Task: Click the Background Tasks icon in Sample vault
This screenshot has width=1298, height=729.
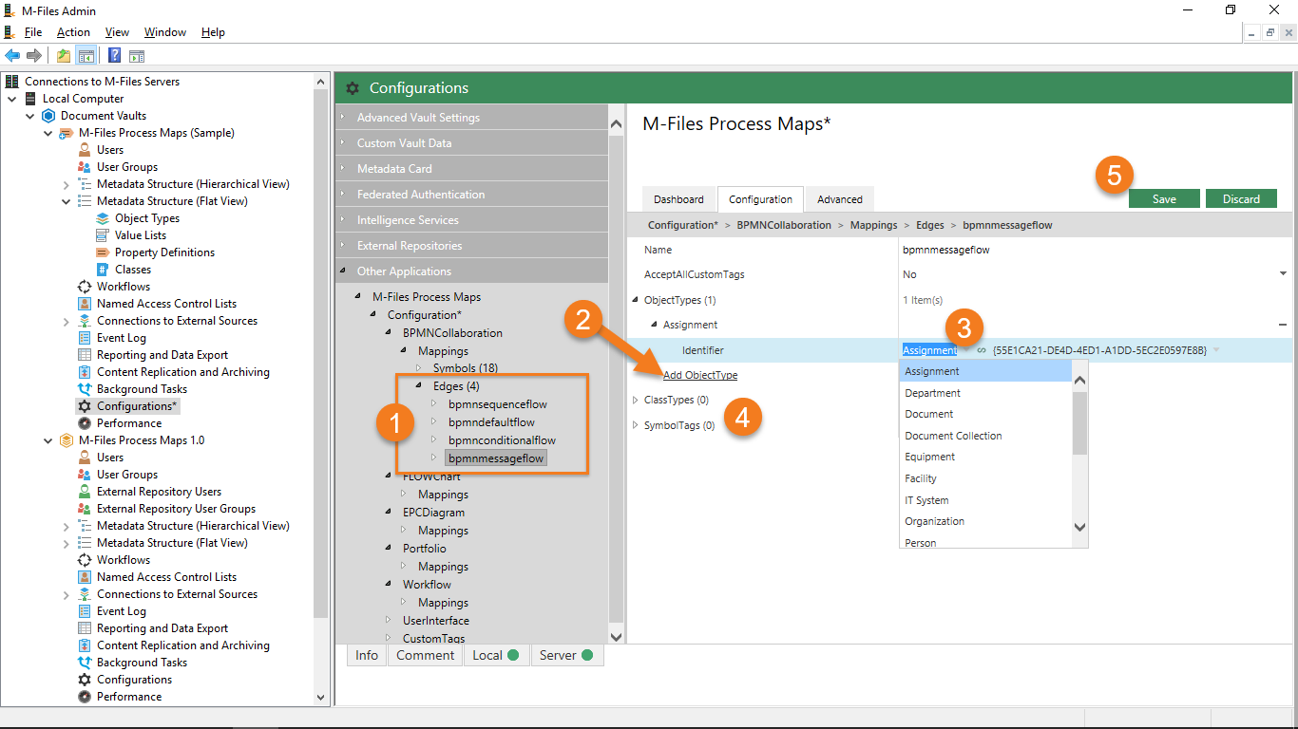Action: pos(85,389)
